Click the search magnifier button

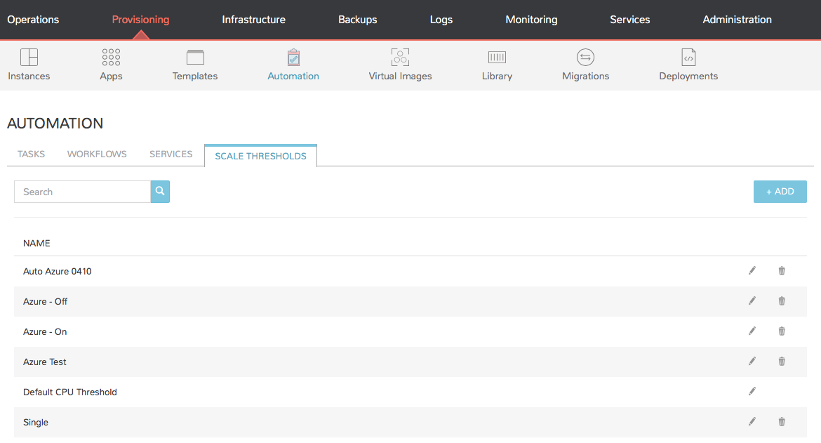[x=160, y=192]
